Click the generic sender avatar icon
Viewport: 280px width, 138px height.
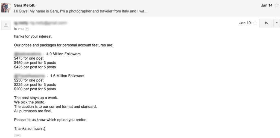[x=6, y=25]
